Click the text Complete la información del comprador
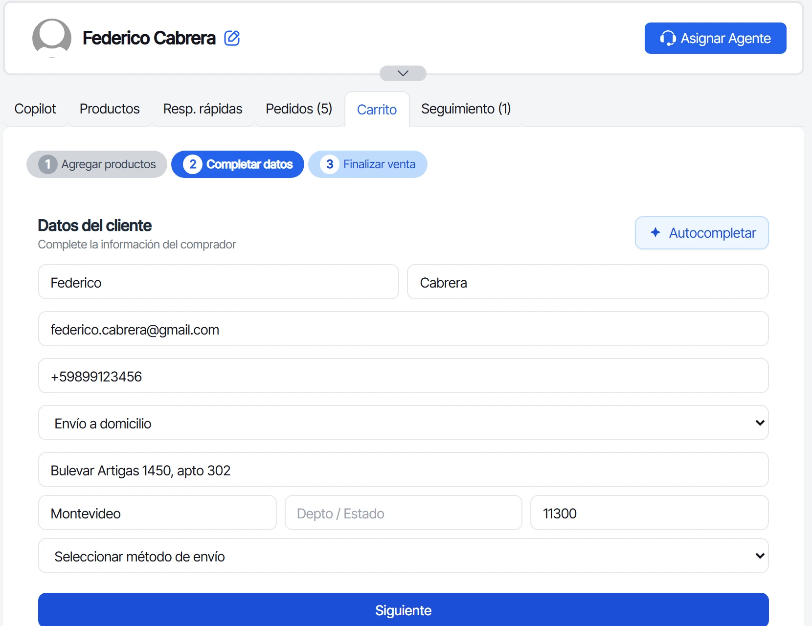The width and height of the screenshot is (812, 626). pos(137,245)
